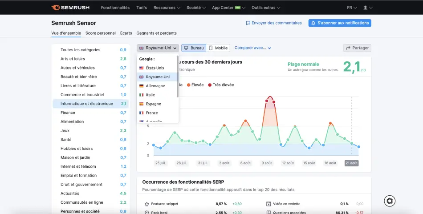The height and width of the screenshot is (214, 423).
Task: Click the comment bubble feedback icon
Action: click(x=248, y=23)
